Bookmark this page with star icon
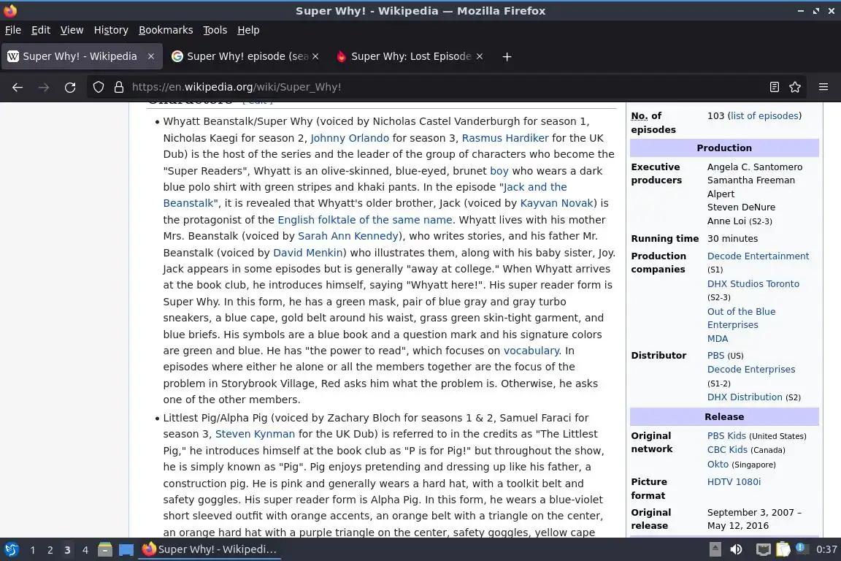841x561 pixels. (x=795, y=87)
